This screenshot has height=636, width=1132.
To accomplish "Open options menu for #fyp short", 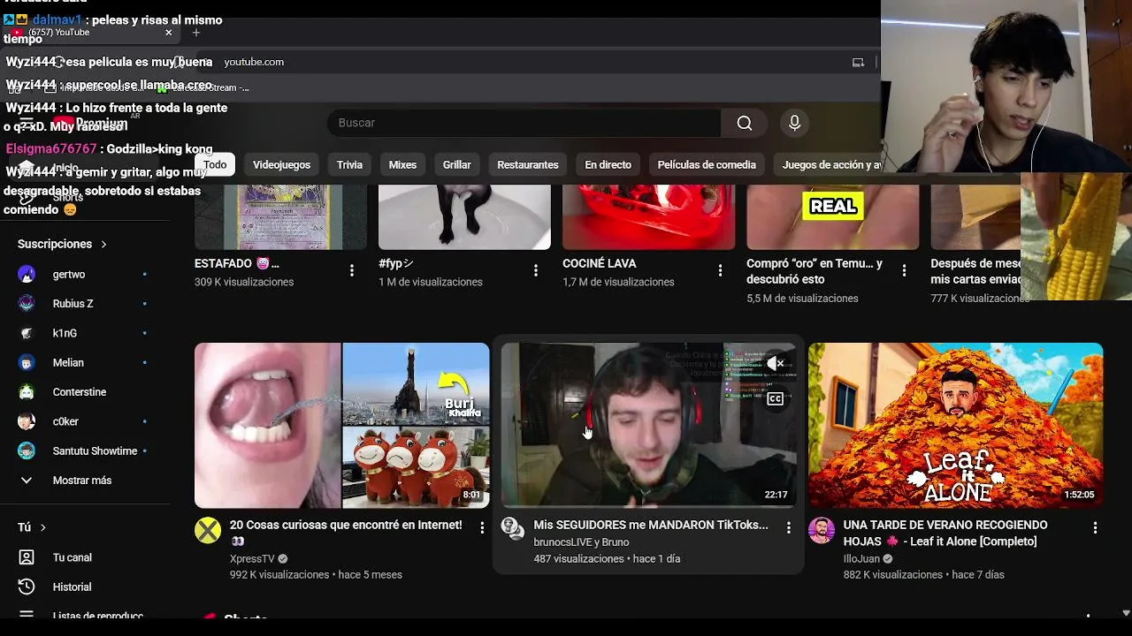I will [536, 270].
